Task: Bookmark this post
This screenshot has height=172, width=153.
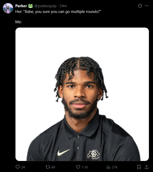Action: click(139, 167)
